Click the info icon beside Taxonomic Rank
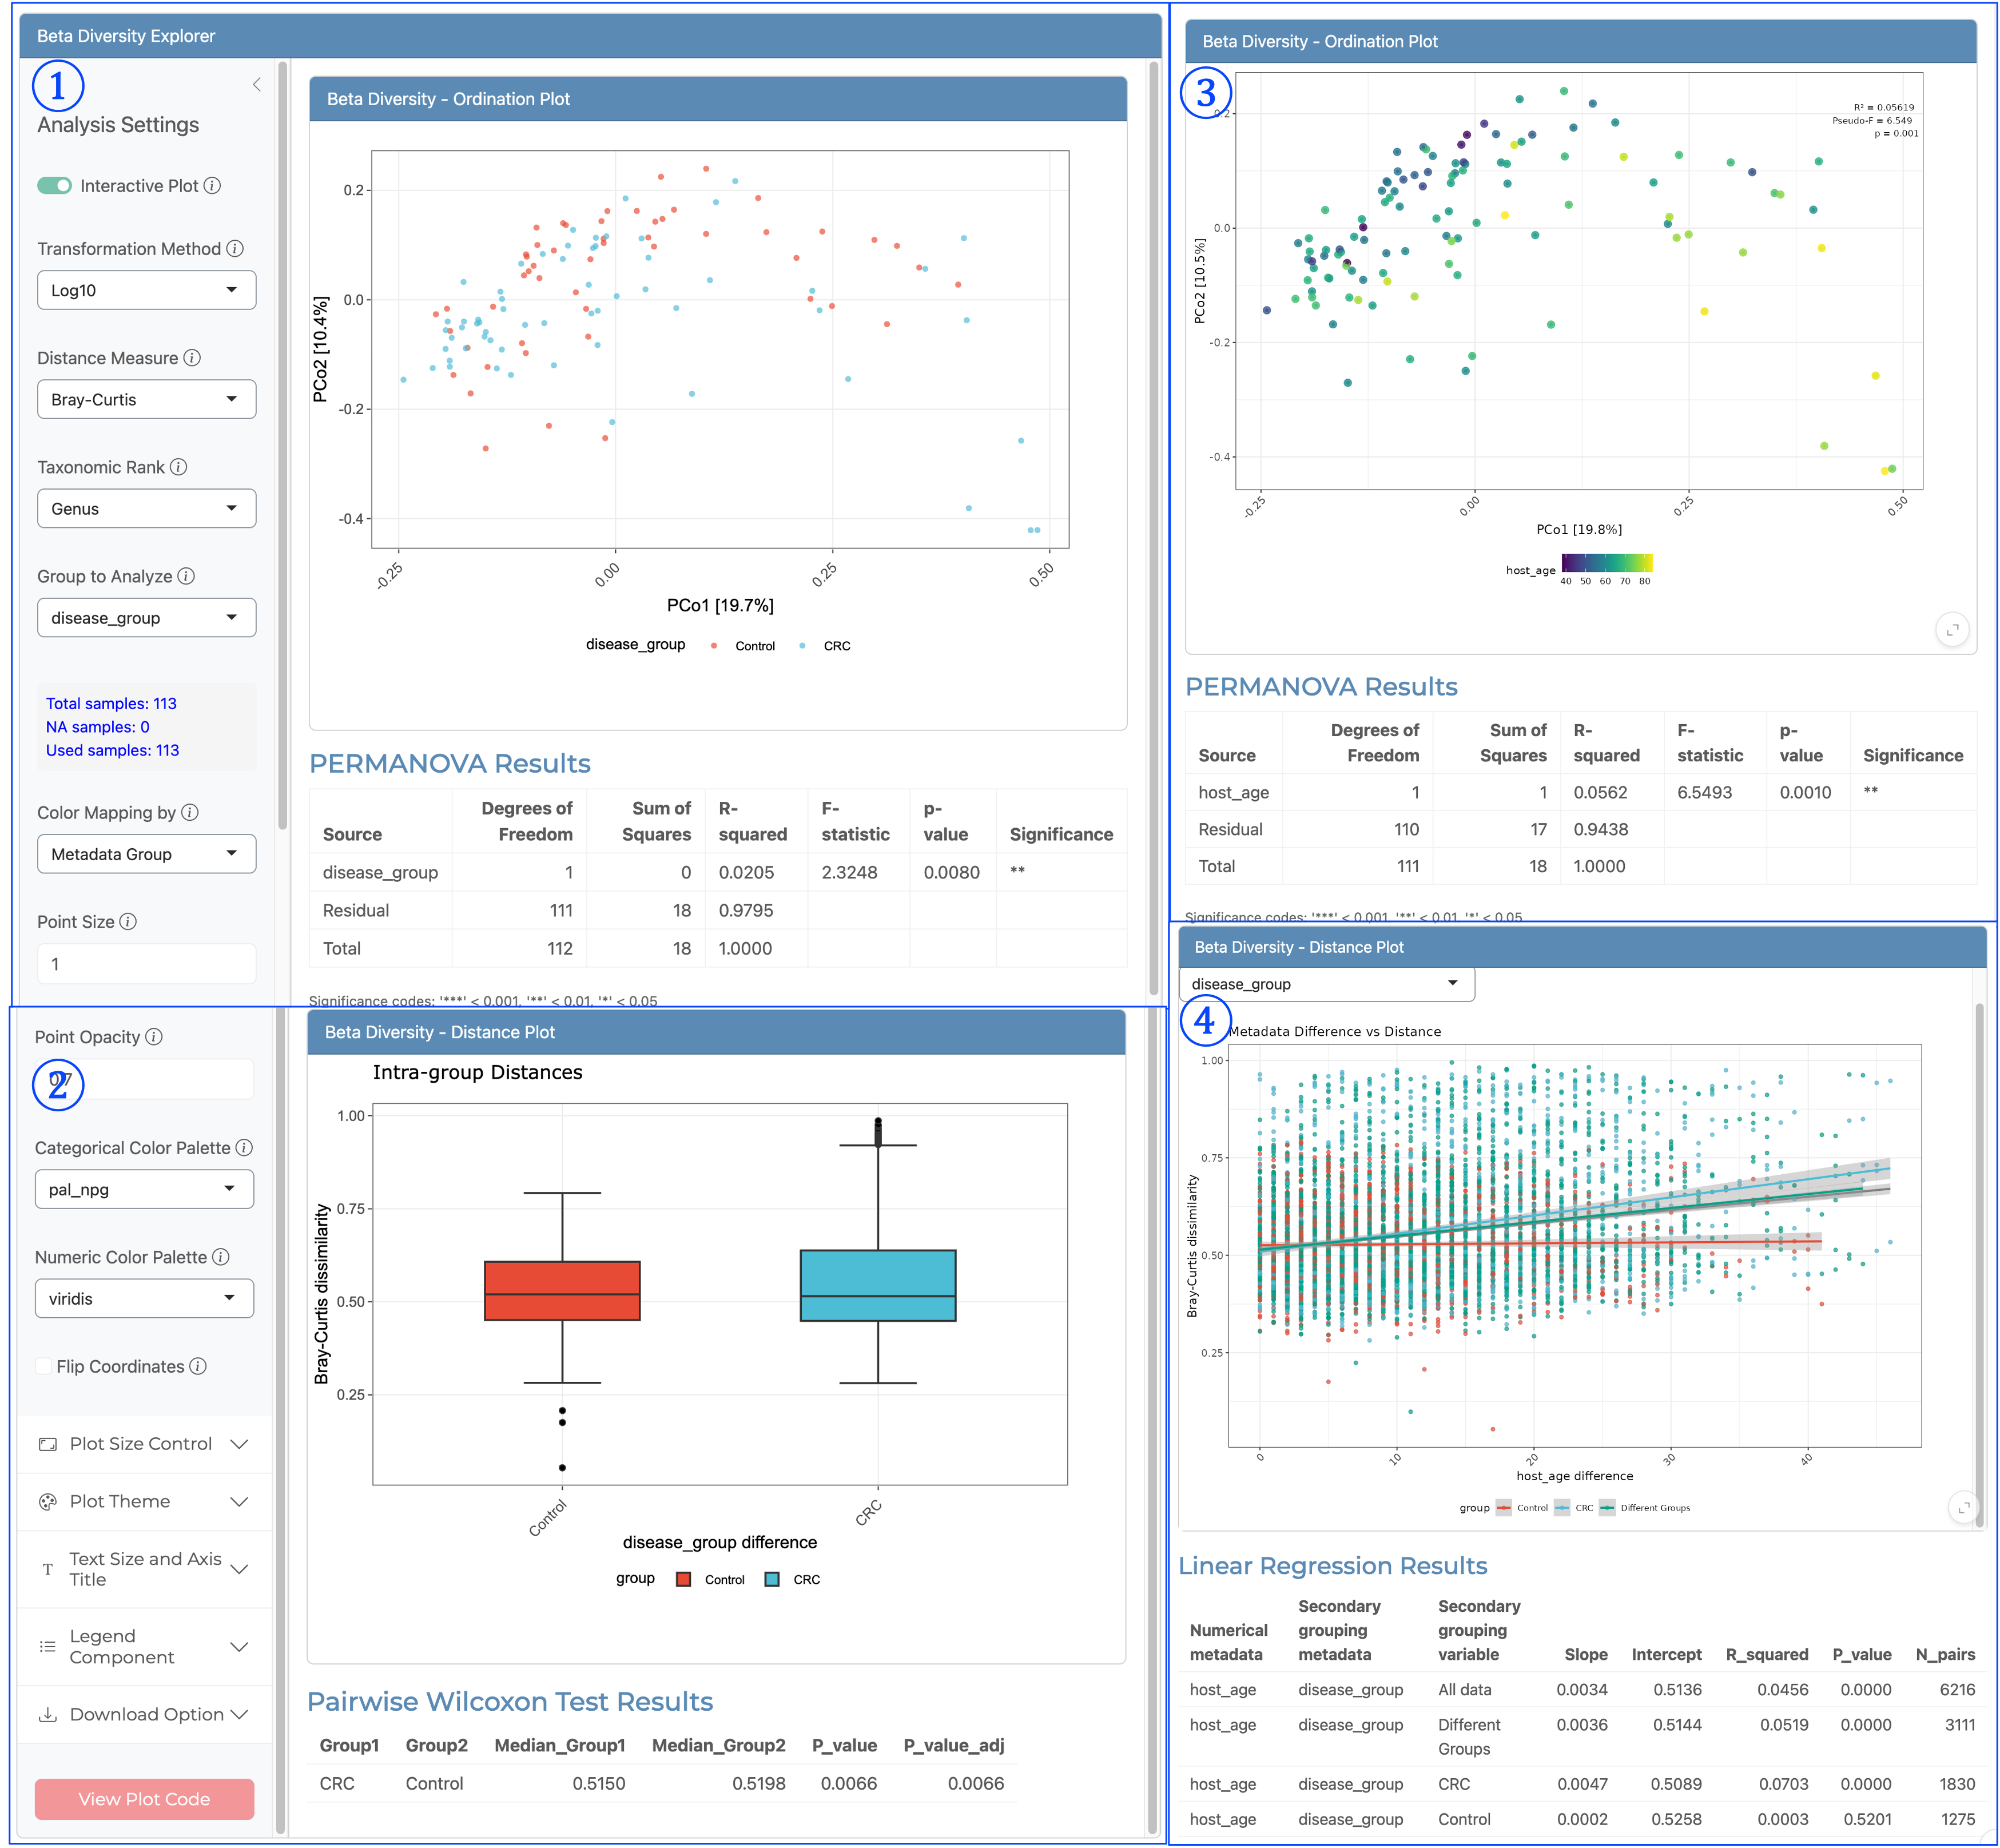 tap(178, 467)
